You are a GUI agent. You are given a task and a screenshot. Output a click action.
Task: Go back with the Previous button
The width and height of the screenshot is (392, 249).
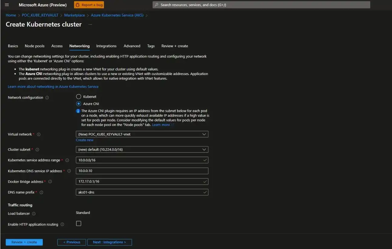tap(72, 242)
